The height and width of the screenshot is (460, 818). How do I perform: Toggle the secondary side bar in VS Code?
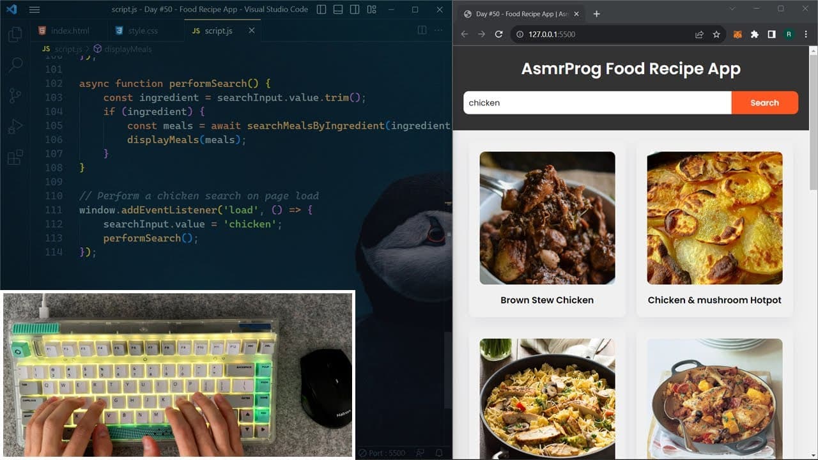[x=355, y=10]
